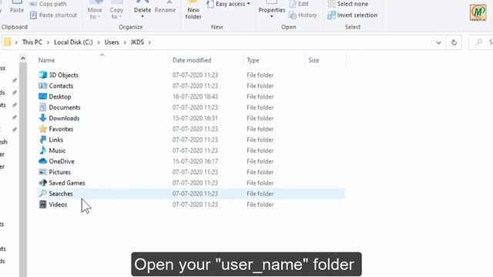This screenshot has height=277, width=493.
Task: Select the OneDrive cloud icon
Action: point(43,161)
